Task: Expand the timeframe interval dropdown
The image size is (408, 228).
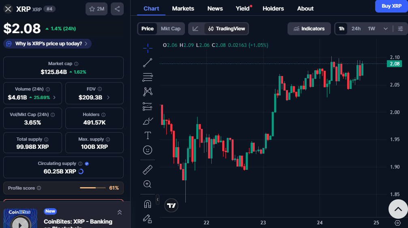Action: tap(385, 29)
